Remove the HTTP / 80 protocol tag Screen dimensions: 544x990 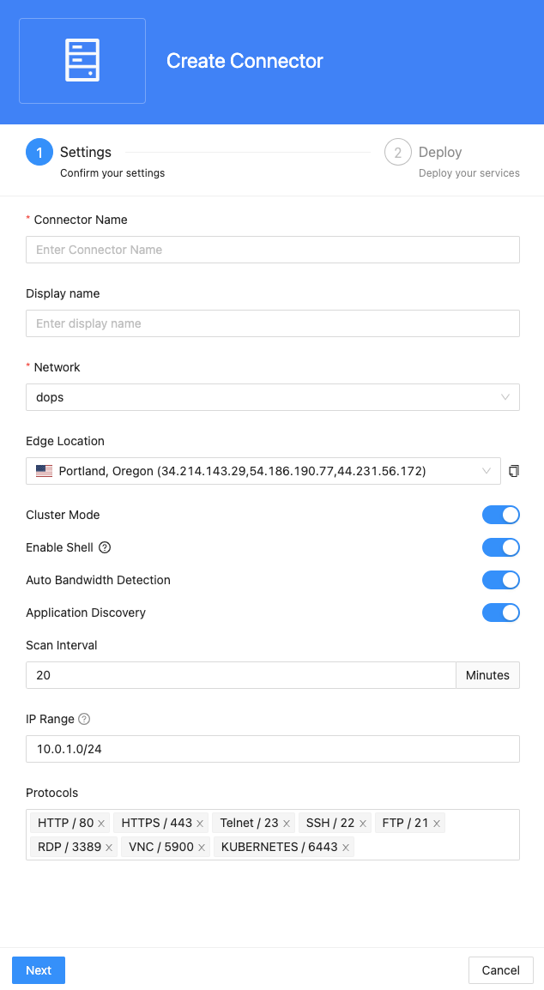101,824
